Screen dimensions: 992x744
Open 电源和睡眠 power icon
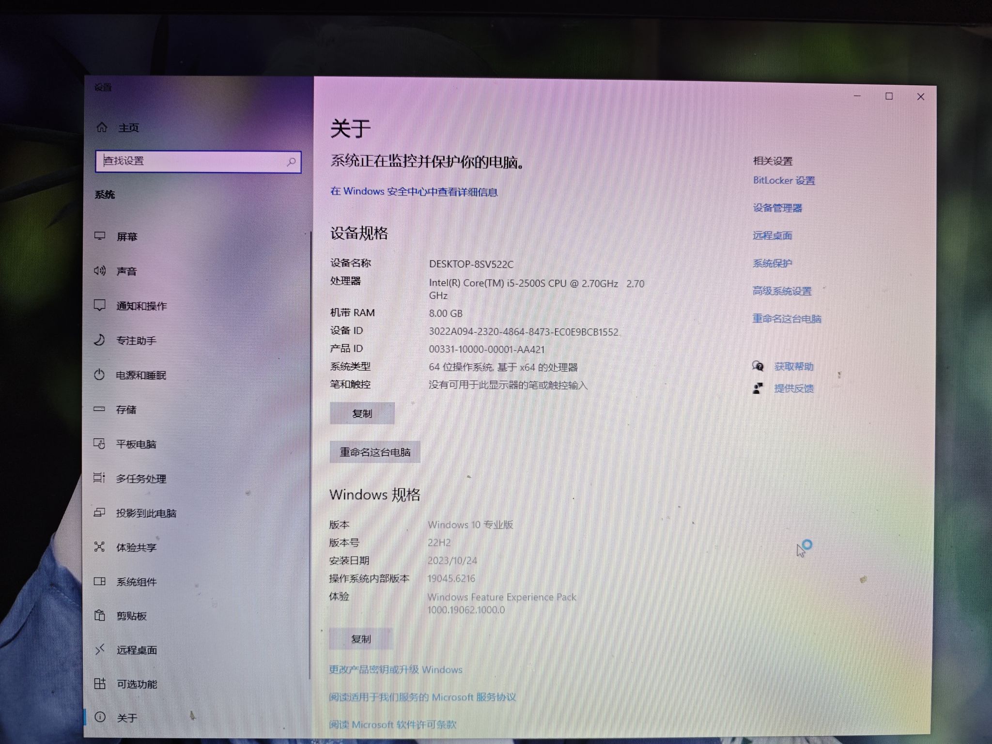coord(99,375)
